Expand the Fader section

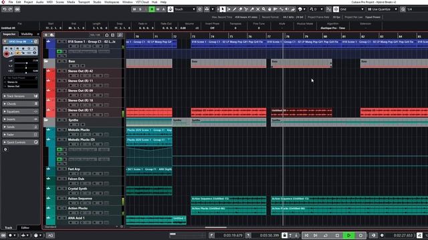(x=21, y=135)
